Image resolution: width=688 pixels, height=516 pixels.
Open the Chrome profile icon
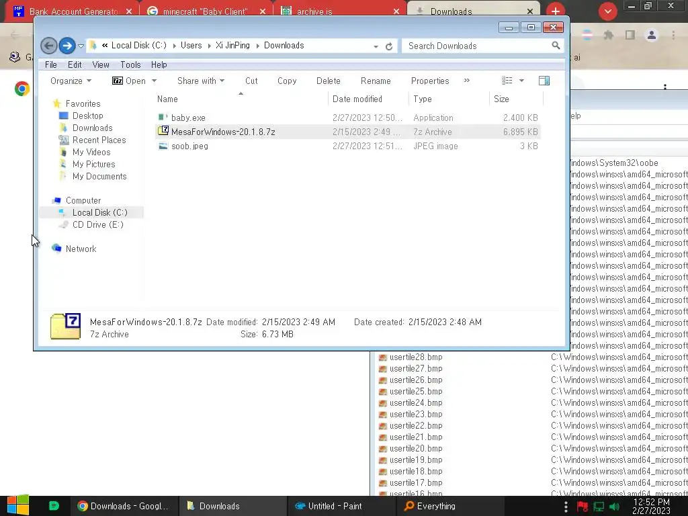tap(652, 35)
